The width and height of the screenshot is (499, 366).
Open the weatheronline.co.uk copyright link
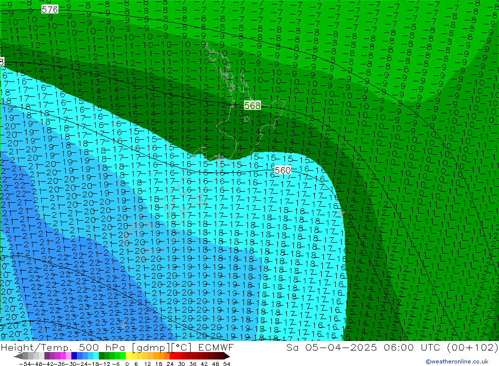pos(457,362)
